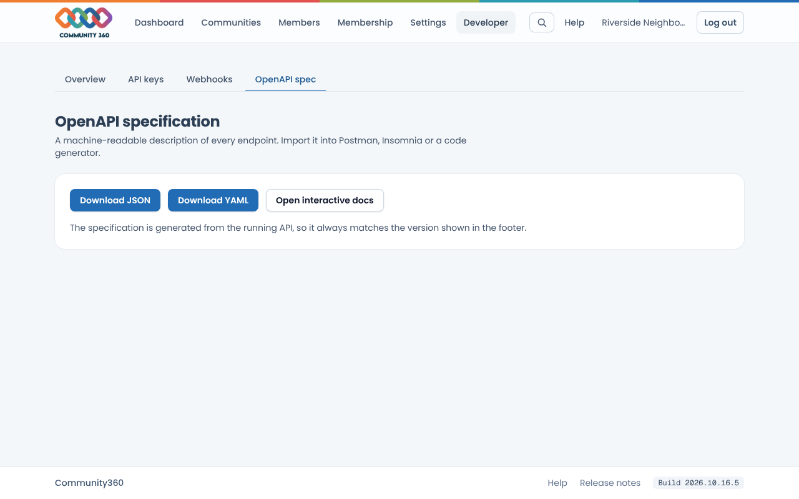799x499 pixels.
Task: Download the spec as YAML
Action: (x=213, y=200)
